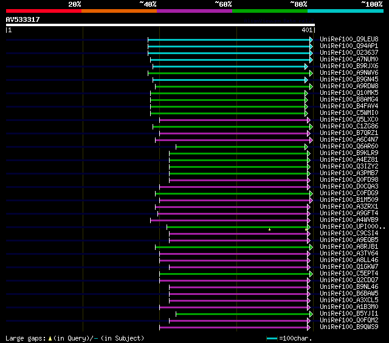Select the UniRef100_A3PMB7 label
The width and height of the screenshot is (389, 343).
tap(349, 173)
